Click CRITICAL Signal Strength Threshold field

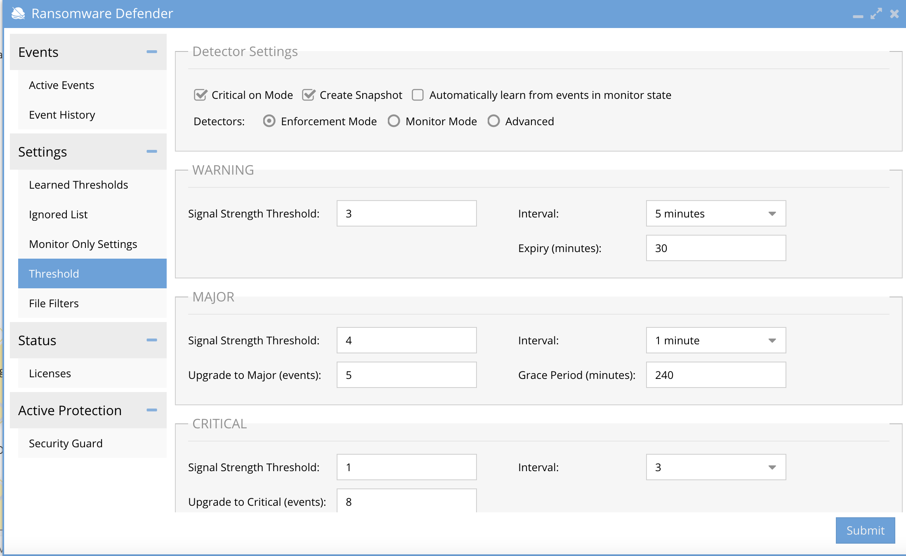[407, 467]
